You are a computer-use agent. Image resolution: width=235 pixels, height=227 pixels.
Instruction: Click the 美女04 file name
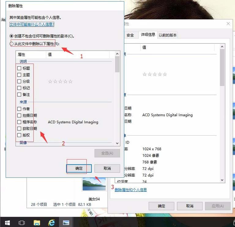pos(94,199)
